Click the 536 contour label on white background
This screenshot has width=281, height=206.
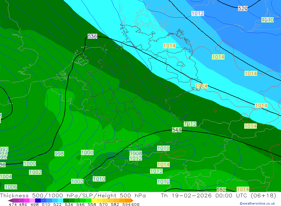92,37
